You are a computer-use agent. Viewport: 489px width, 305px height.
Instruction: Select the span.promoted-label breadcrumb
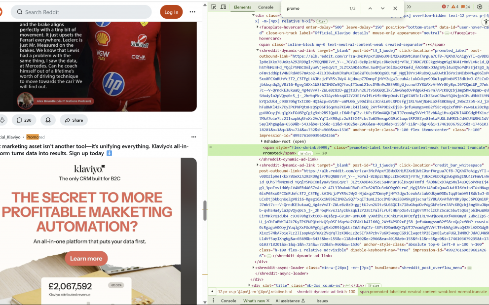click(x=423, y=292)
